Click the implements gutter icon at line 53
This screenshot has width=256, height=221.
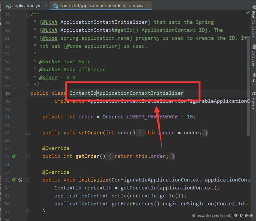coord(14,180)
